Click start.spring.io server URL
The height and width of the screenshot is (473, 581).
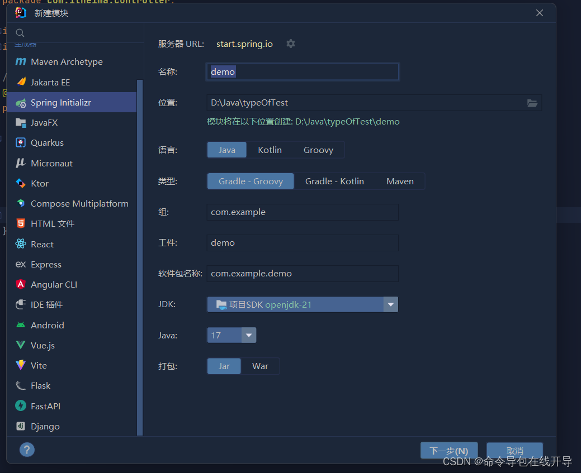click(244, 44)
